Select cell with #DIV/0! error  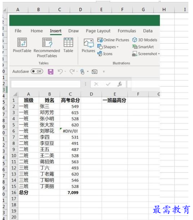[70, 131]
